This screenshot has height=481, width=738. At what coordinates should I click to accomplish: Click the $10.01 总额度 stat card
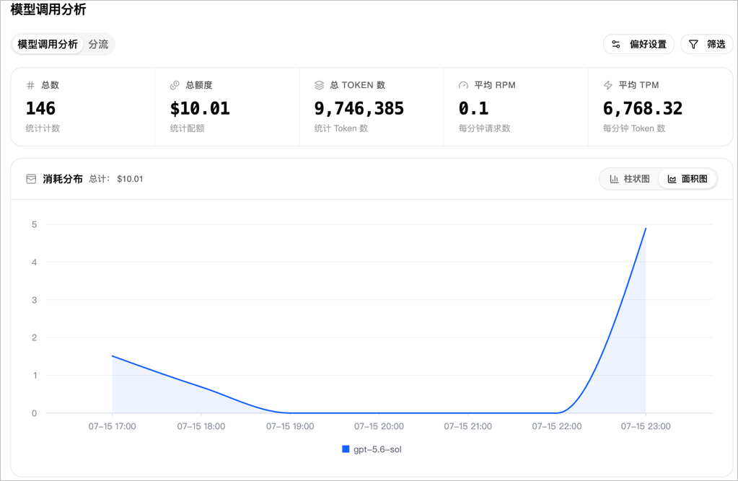point(227,107)
